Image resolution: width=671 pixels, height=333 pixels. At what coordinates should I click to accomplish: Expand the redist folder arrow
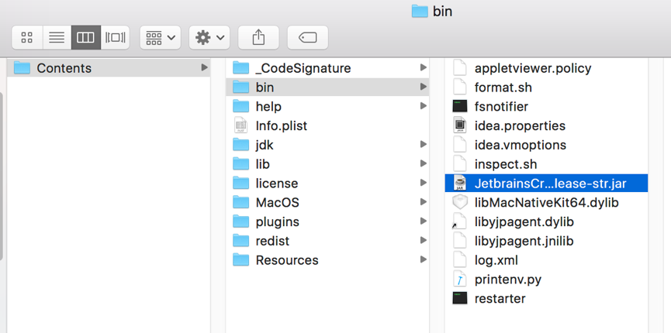click(x=424, y=241)
